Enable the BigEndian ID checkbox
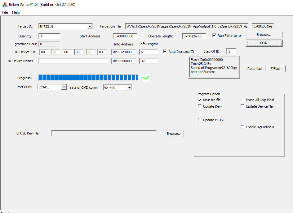The image size is (293, 213). [x=242, y=127]
